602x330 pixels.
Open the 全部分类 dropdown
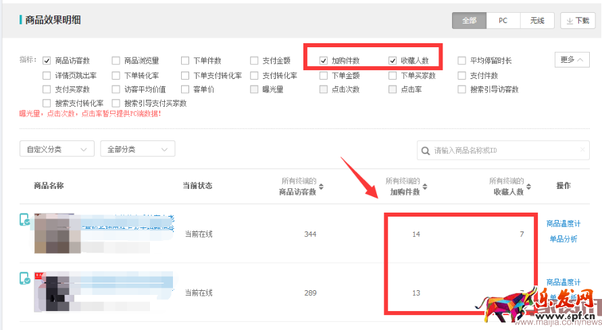(137, 149)
